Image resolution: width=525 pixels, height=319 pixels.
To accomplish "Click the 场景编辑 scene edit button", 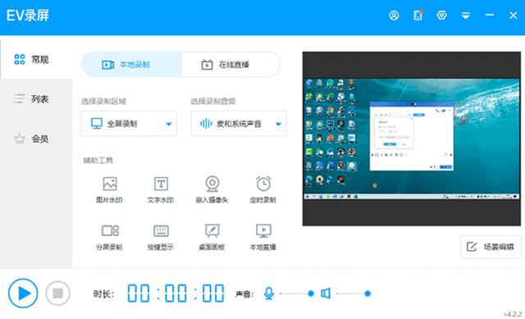I will click(x=491, y=247).
